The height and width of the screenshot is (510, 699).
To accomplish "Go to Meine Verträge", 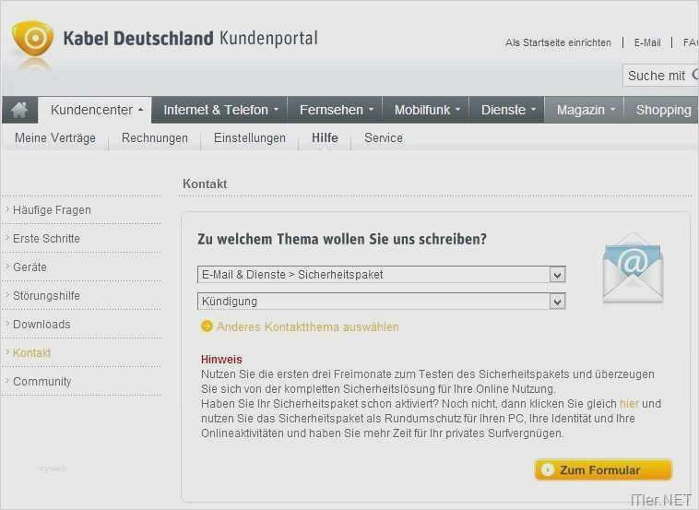I will [x=55, y=138].
